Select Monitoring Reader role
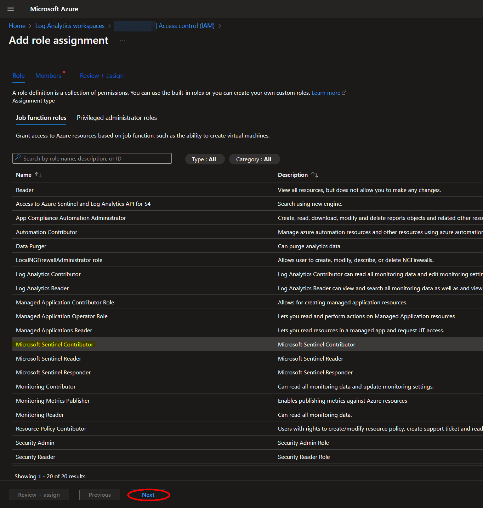Viewport: 483px width, 508px height. coord(248,415)
